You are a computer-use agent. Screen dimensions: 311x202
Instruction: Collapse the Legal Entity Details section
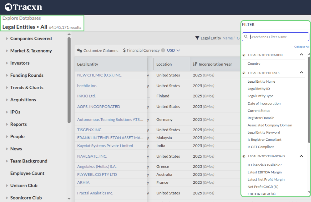301,73
